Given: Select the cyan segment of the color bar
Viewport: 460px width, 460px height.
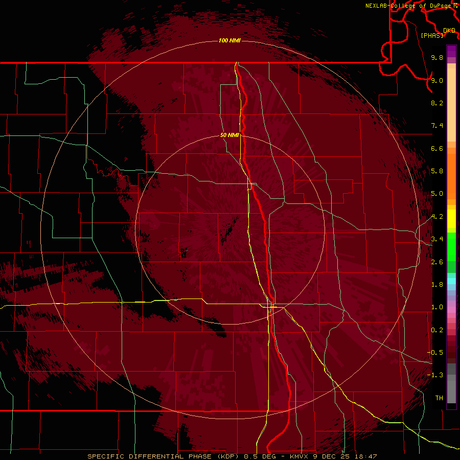Looking at the screenshot, I should (451, 281).
